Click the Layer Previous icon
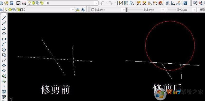 pos(83,10)
